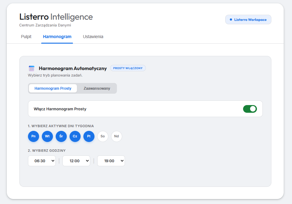Turn off the Pt weekday button
Image resolution: width=292 pixels, height=204 pixels.
89,136
